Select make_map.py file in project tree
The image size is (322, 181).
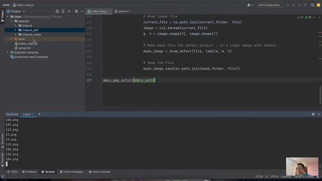point(26,44)
